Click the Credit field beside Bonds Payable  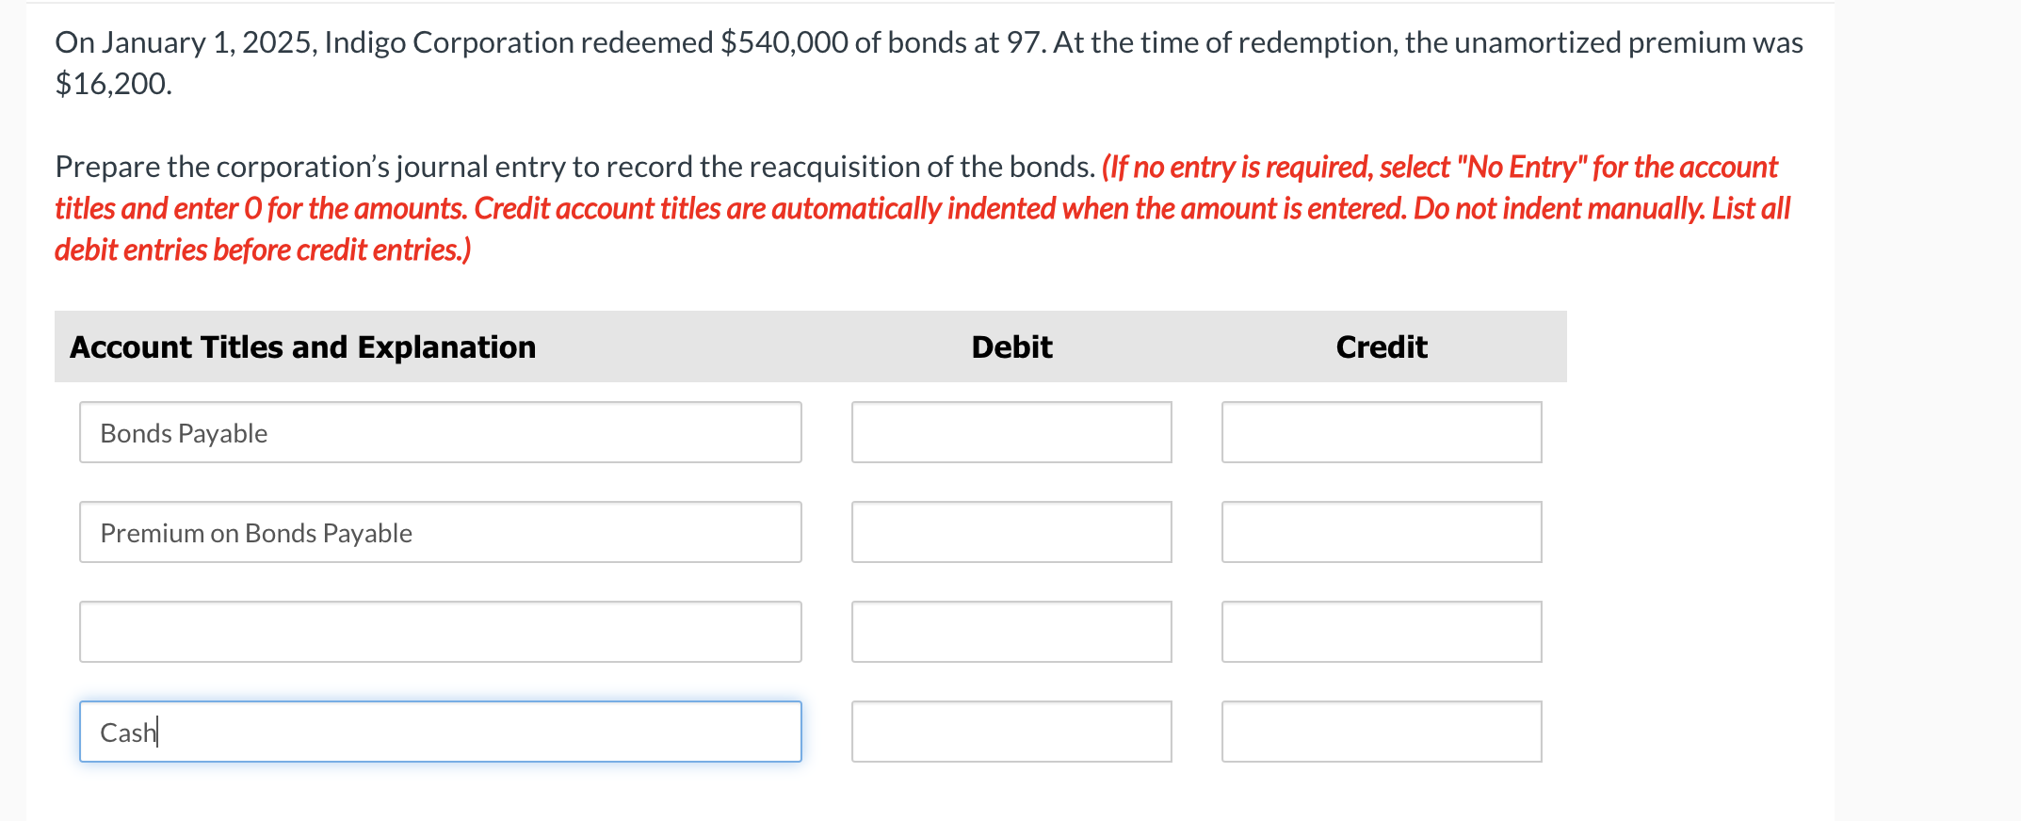click(1381, 433)
